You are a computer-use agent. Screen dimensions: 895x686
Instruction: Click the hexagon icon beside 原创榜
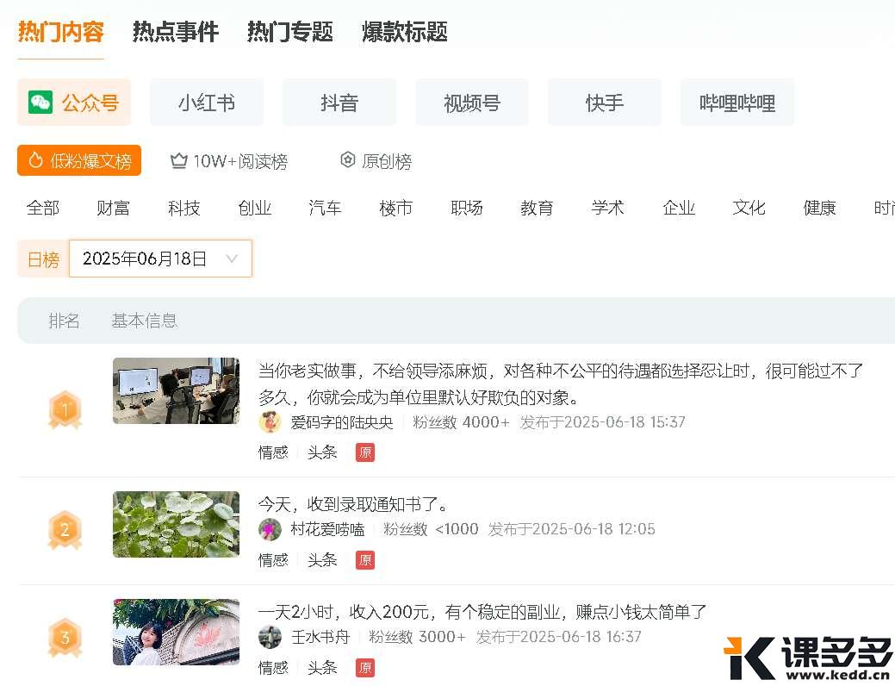(348, 160)
